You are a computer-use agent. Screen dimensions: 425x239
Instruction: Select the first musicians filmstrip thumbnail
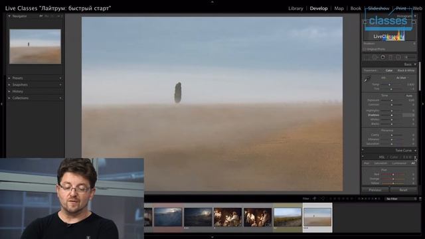point(228,217)
